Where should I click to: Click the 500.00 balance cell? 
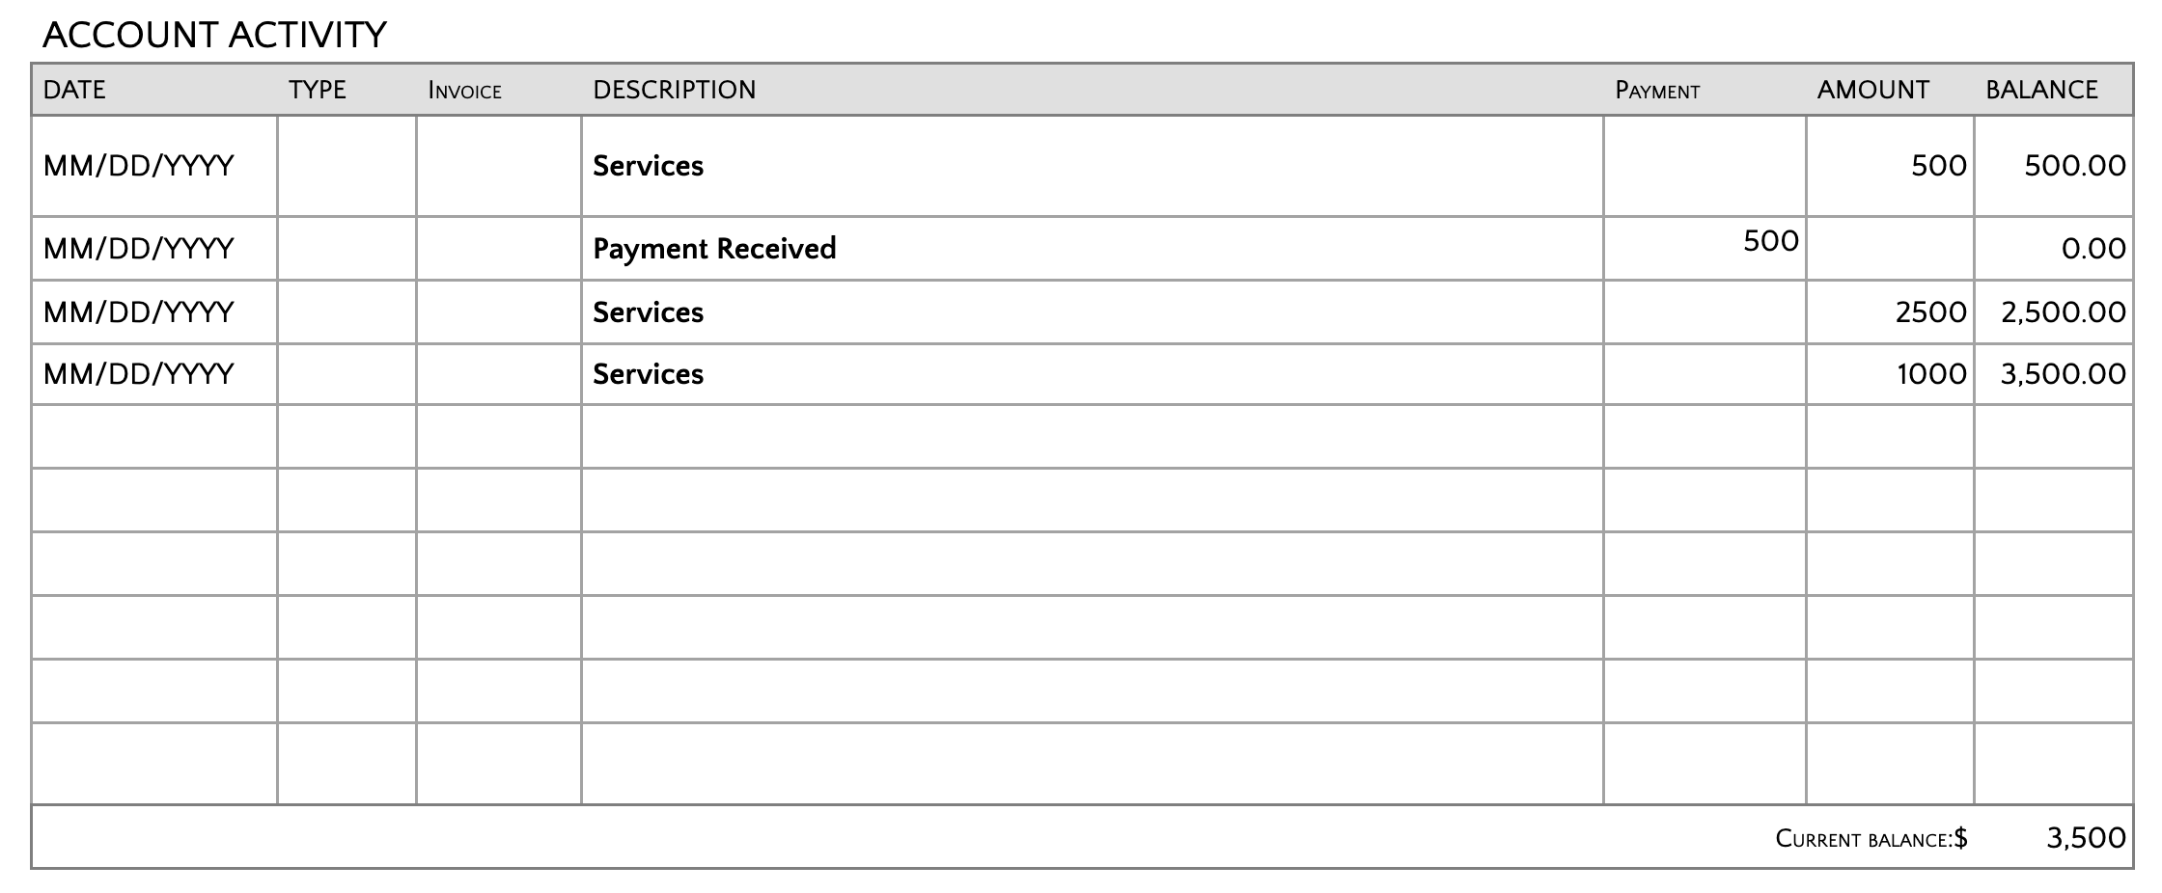(2074, 166)
